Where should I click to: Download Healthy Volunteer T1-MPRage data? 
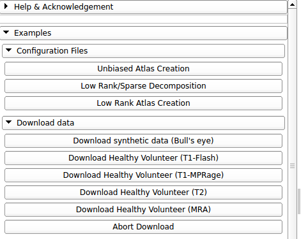click(143, 175)
